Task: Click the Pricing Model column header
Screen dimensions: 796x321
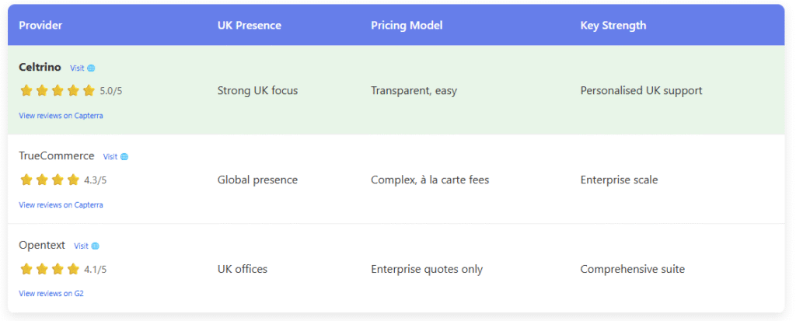Action: [x=407, y=26]
